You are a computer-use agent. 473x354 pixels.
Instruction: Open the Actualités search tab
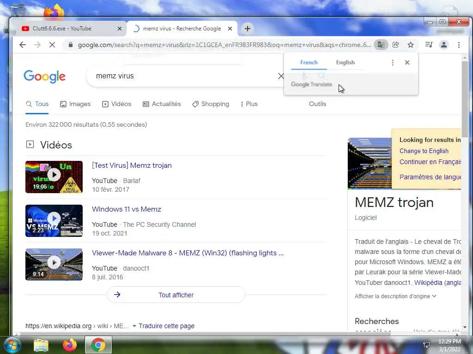click(162, 104)
